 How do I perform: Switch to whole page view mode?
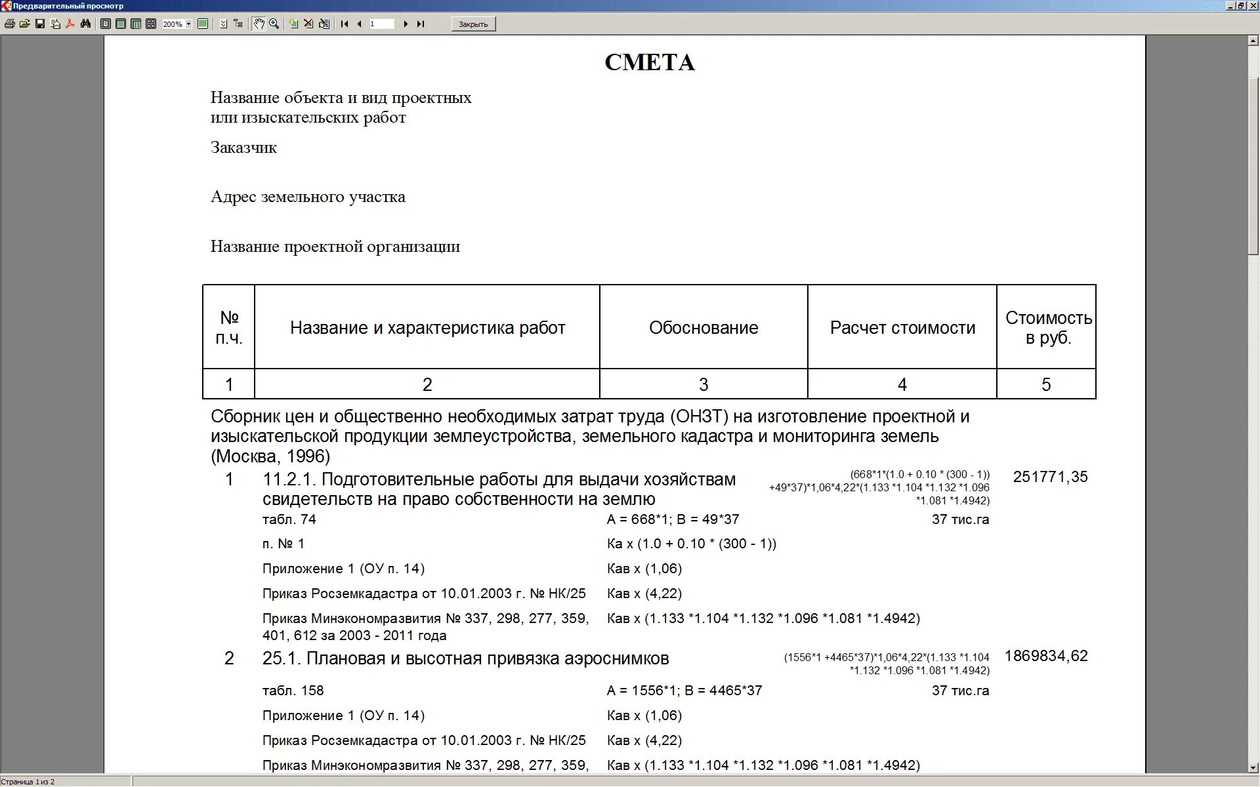point(105,24)
